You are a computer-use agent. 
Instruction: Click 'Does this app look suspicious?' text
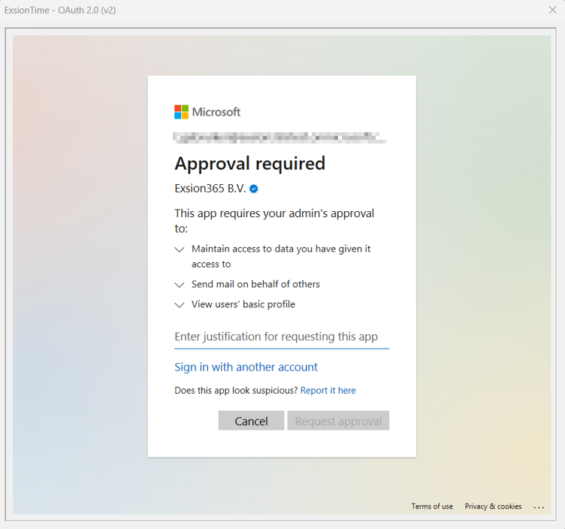[236, 391]
